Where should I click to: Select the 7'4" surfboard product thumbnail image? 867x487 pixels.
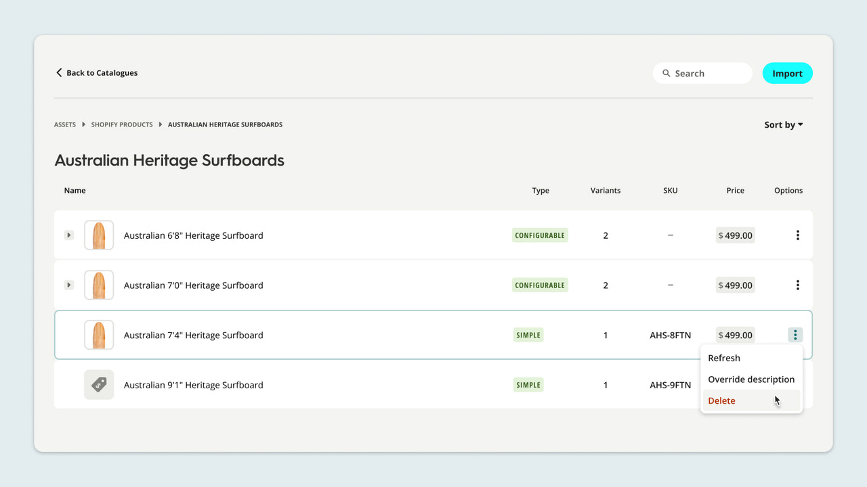[99, 334]
